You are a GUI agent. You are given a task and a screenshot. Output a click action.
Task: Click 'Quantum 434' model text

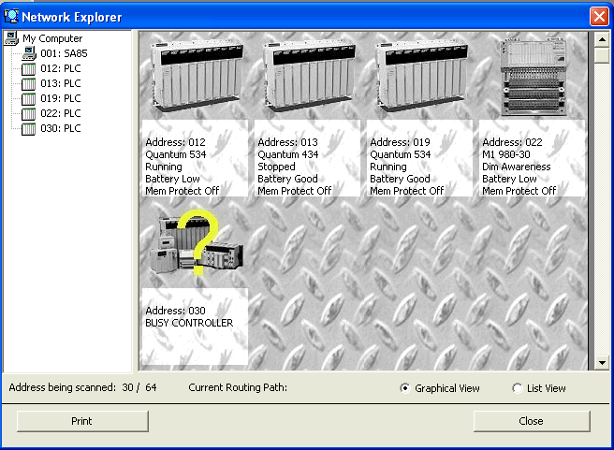tap(288, 154)
